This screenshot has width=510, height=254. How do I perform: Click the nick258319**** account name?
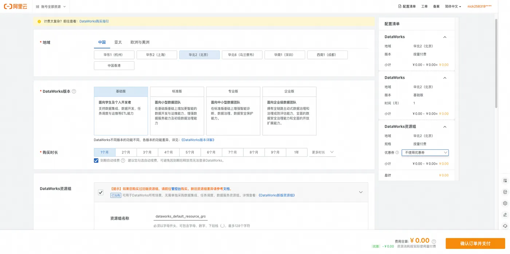[x=479, y=7]
